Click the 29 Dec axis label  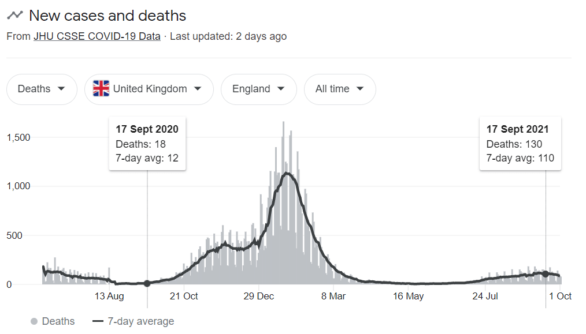[x=259, y=297]
